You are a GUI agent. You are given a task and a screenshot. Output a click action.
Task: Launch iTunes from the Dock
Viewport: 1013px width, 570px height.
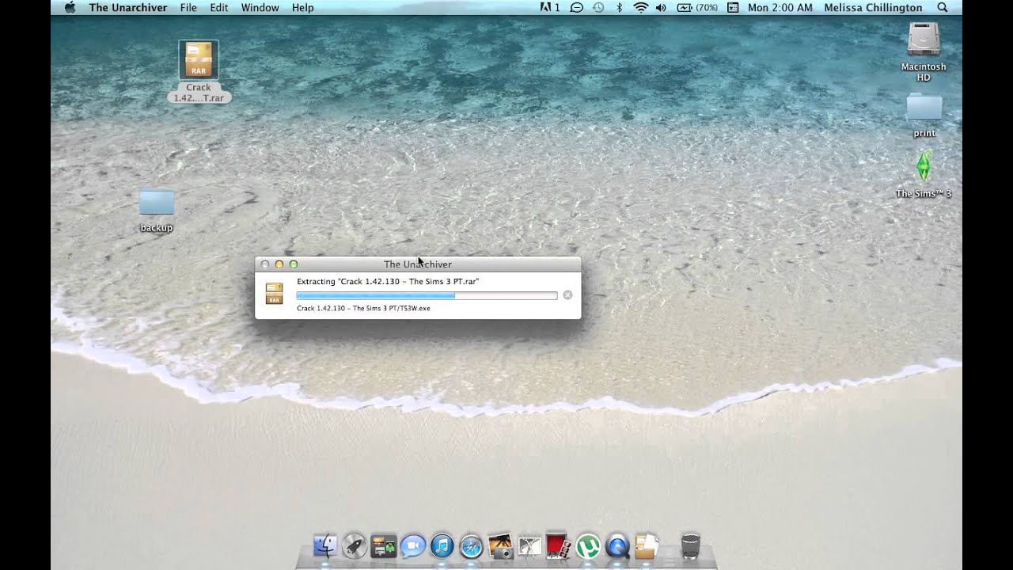coord(442,545)
